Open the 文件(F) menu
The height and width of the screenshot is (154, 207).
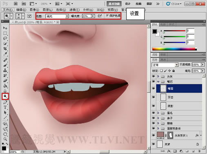8,10
